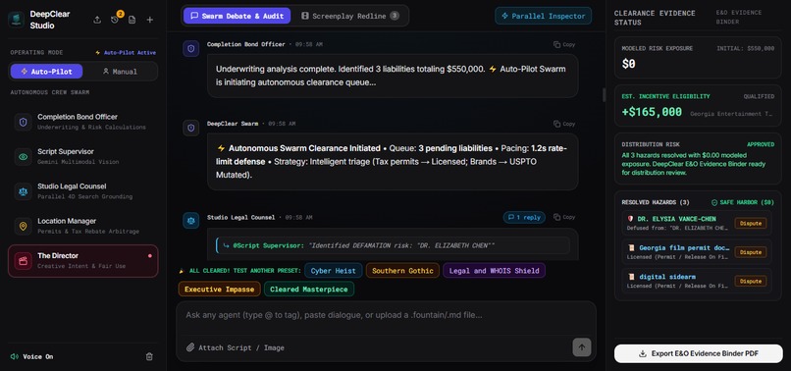791x371 pixels.
Task: Click the eye icon of Script Supervisor
Action: click(x=24, y=156)
